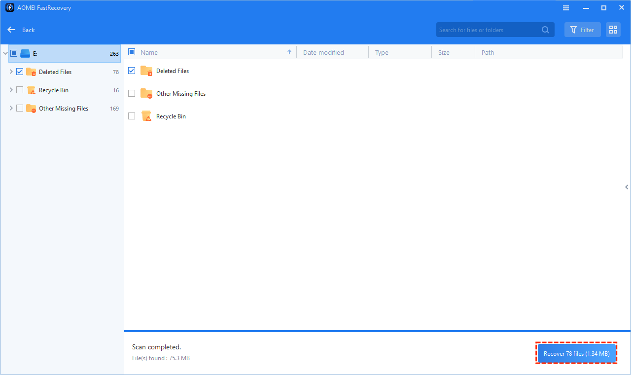Open the hamburger menu
This screenshot has width=631, height=375.
tap(565, 7)
